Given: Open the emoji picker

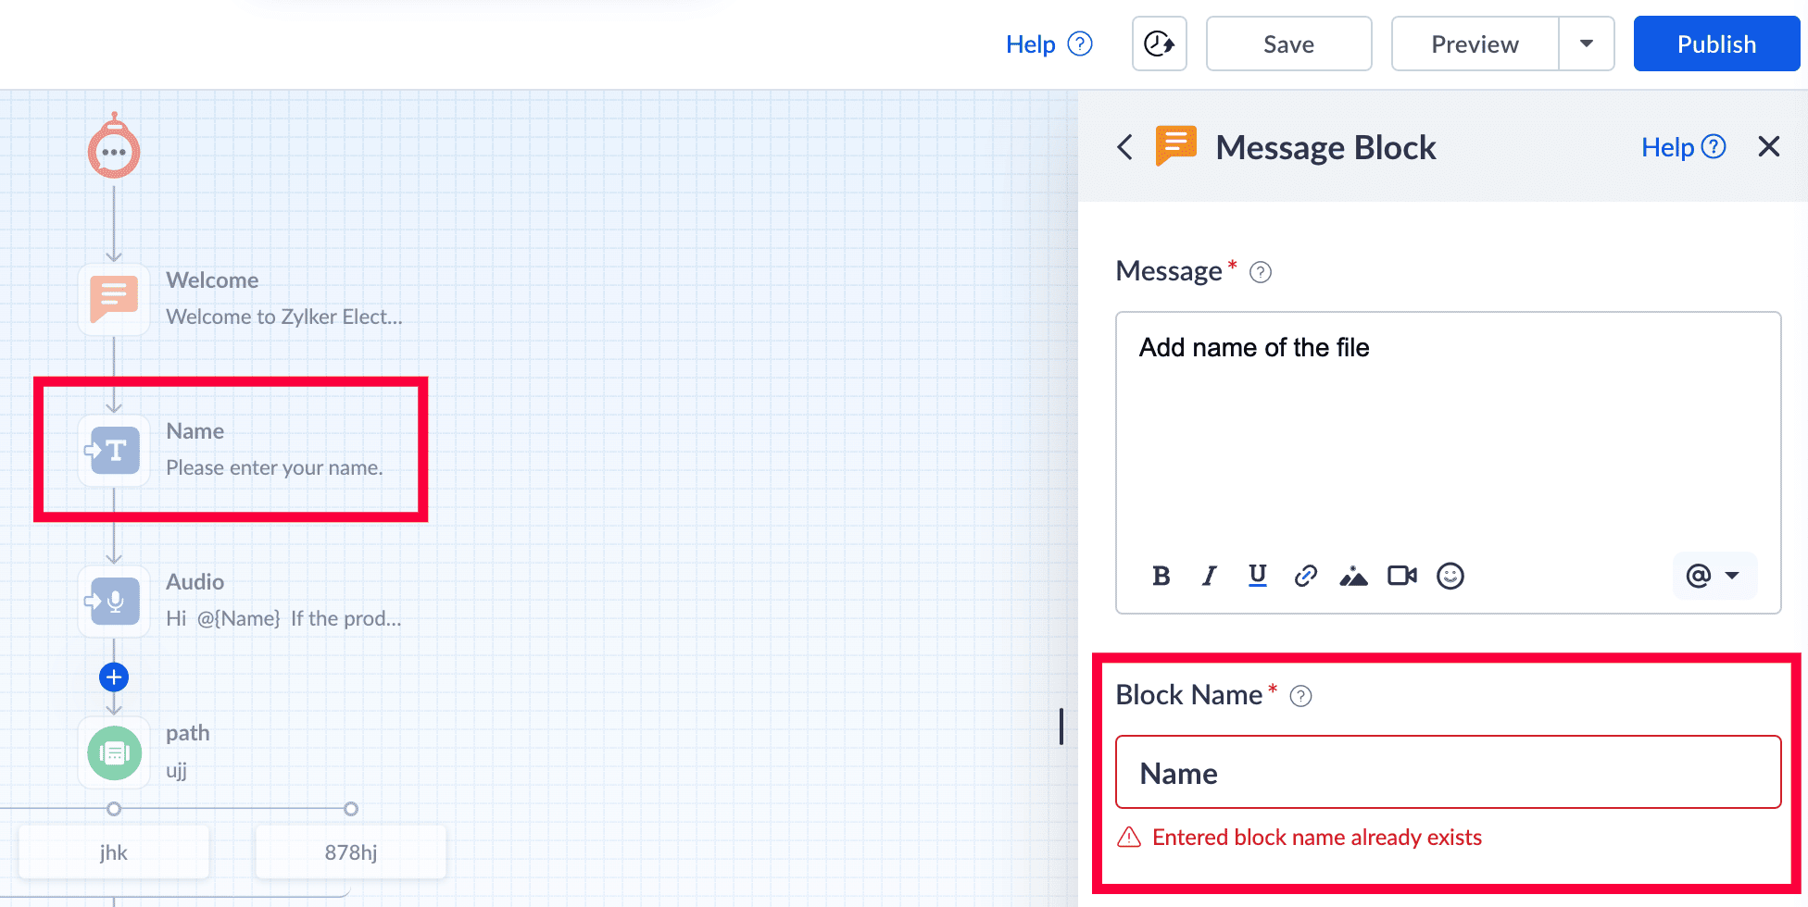Looking at the screenshot, I should point(1450,576).
